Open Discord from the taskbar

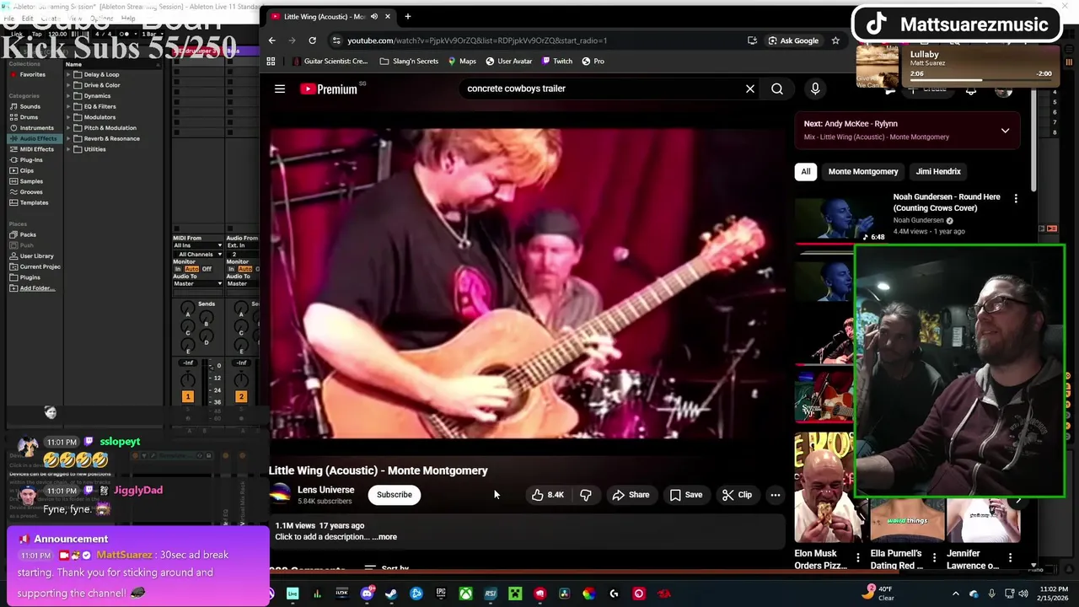click(367, 594)
